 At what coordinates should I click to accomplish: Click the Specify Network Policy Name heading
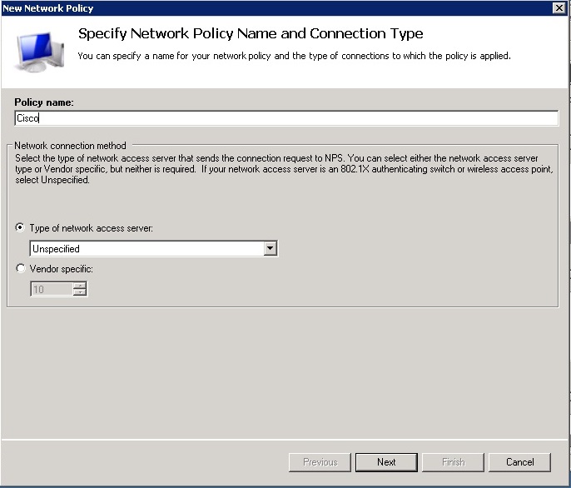point(250,34)
